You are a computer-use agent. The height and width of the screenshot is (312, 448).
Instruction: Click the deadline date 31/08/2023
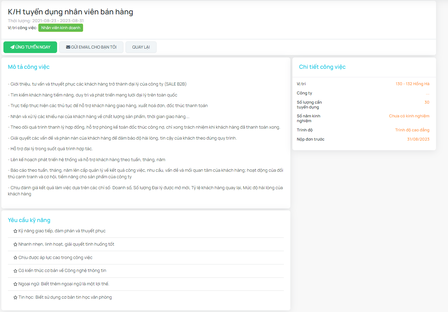(x=418, y=139)
